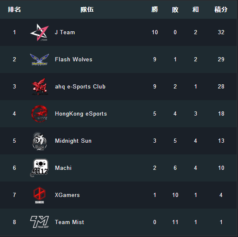Click the 排名 column header
Viewport: 238px width, 237px height.
click(x=14, y=10)
